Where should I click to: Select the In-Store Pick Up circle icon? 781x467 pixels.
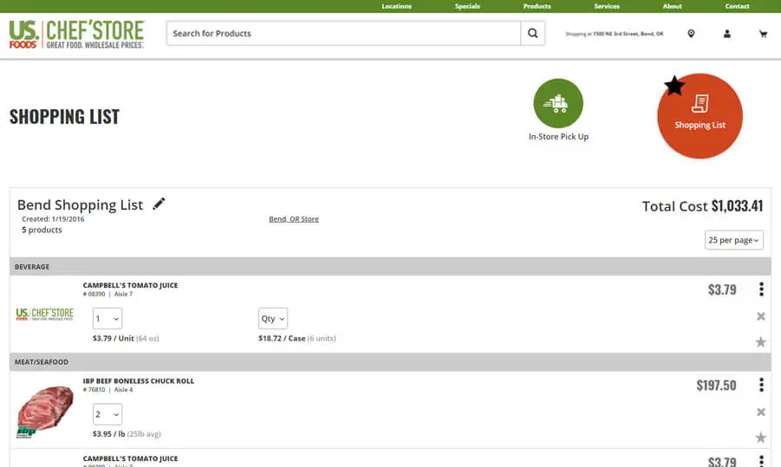(x=558, y=104)
